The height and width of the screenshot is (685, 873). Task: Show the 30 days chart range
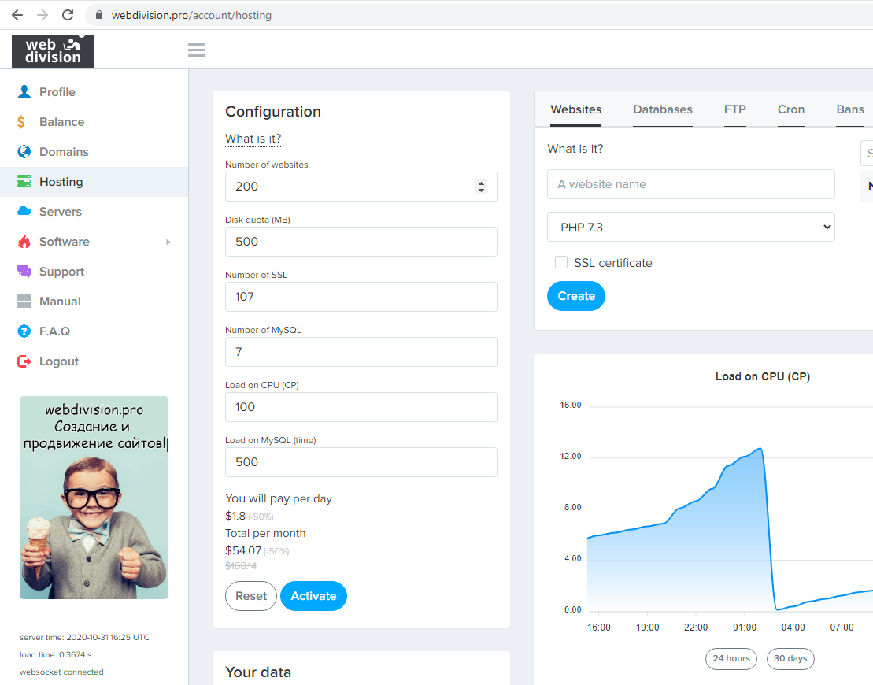click(x=790, y=658)
